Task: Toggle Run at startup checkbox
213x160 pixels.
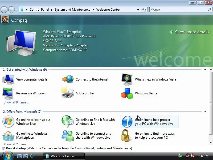Action: click(x=4, y=148)
